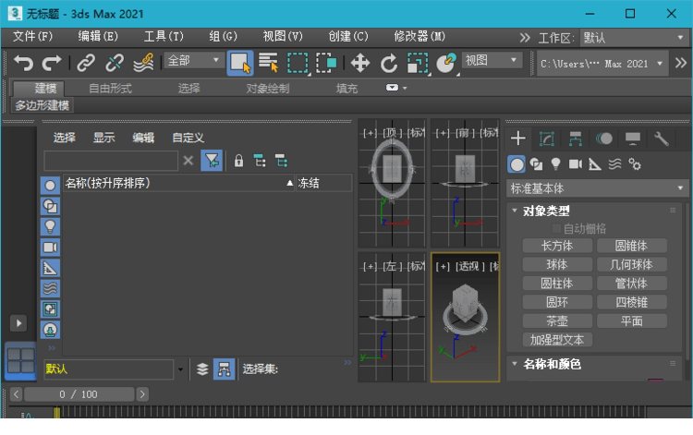The width and height of the screenshot is (693, 435).
Task: Select Space Warps category in Create panel
Action: tap(614, 164)
